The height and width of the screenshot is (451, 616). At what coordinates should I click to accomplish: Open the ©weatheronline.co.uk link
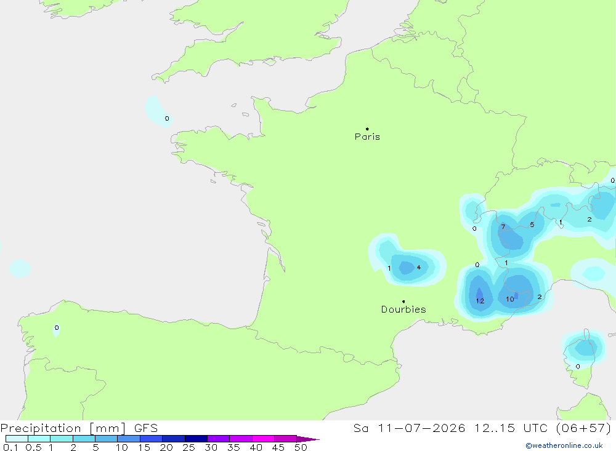tap(564, 445)
